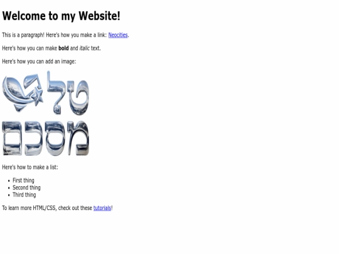Click the bold word in the paragraph
The image size is (339, 254).
pyautogui.click(x=63, y=48)
